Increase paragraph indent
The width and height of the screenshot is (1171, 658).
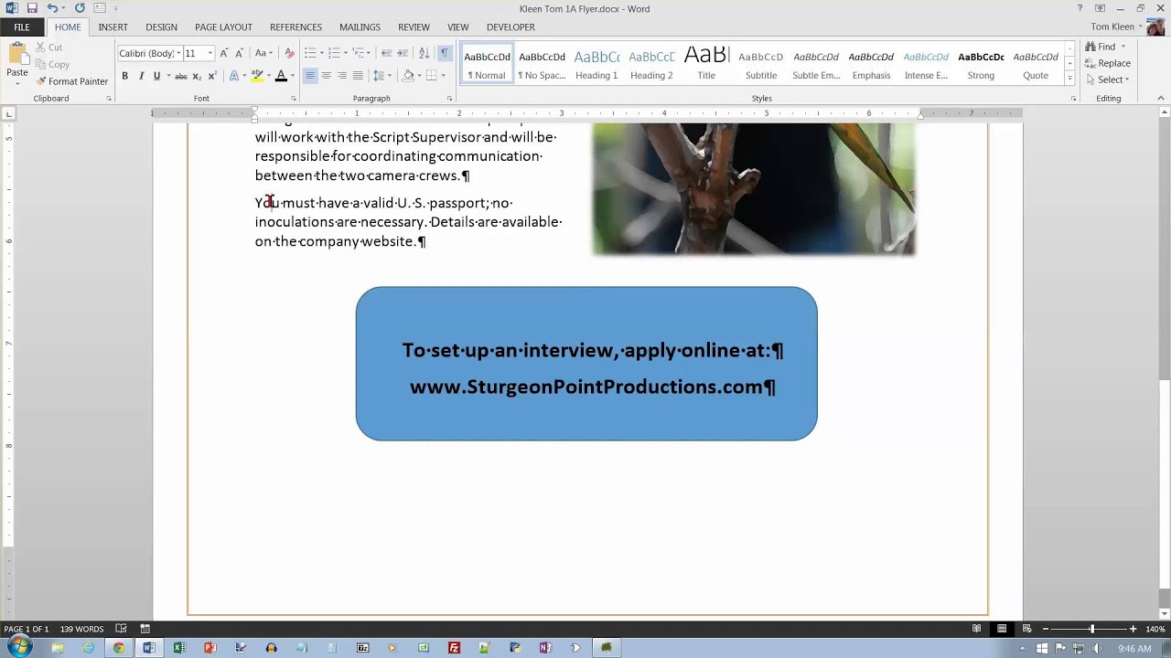pos(403,53)
